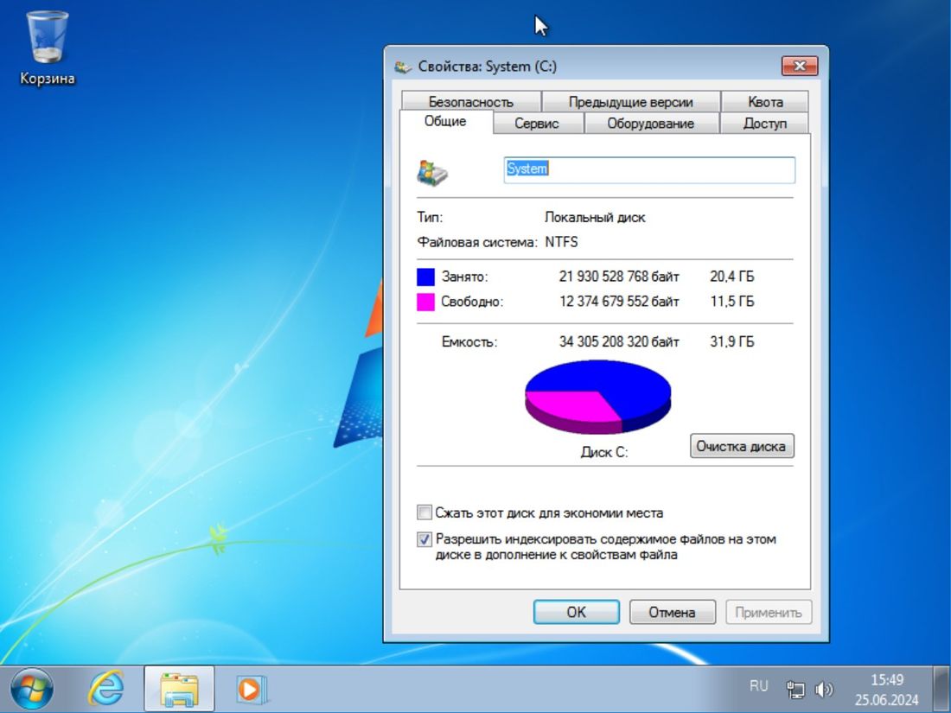This screenshot has width=951, height=713.
Task: Open the Оборудование tab
Action: tap(652, 123)
